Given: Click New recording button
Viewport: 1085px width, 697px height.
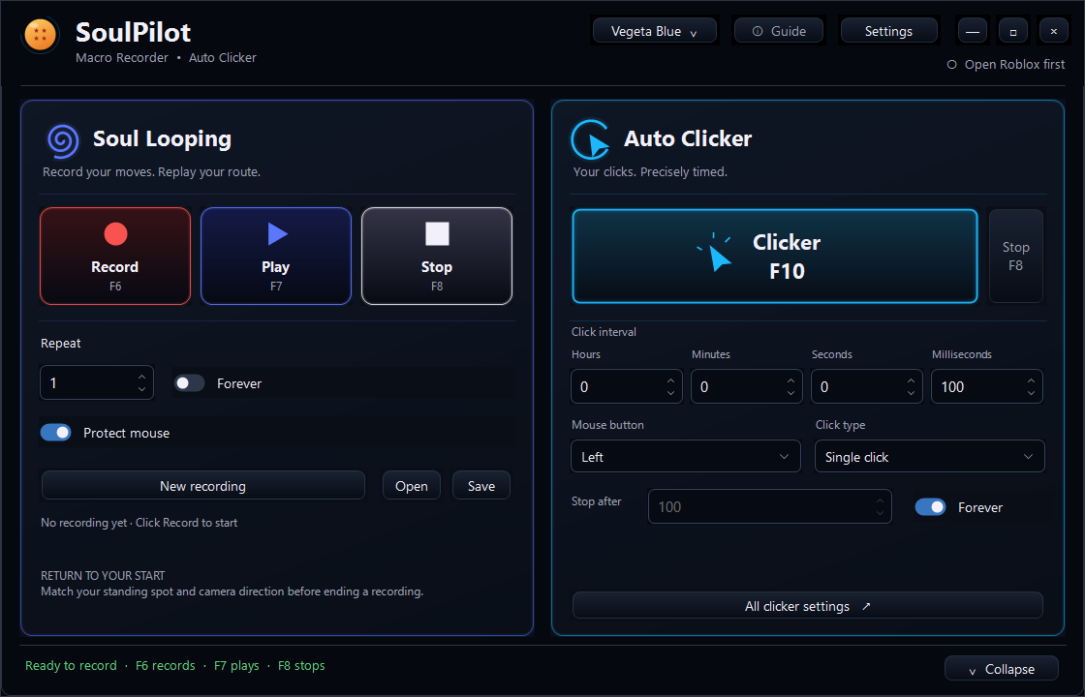Looking at the screenshot, I should point(202,485).
